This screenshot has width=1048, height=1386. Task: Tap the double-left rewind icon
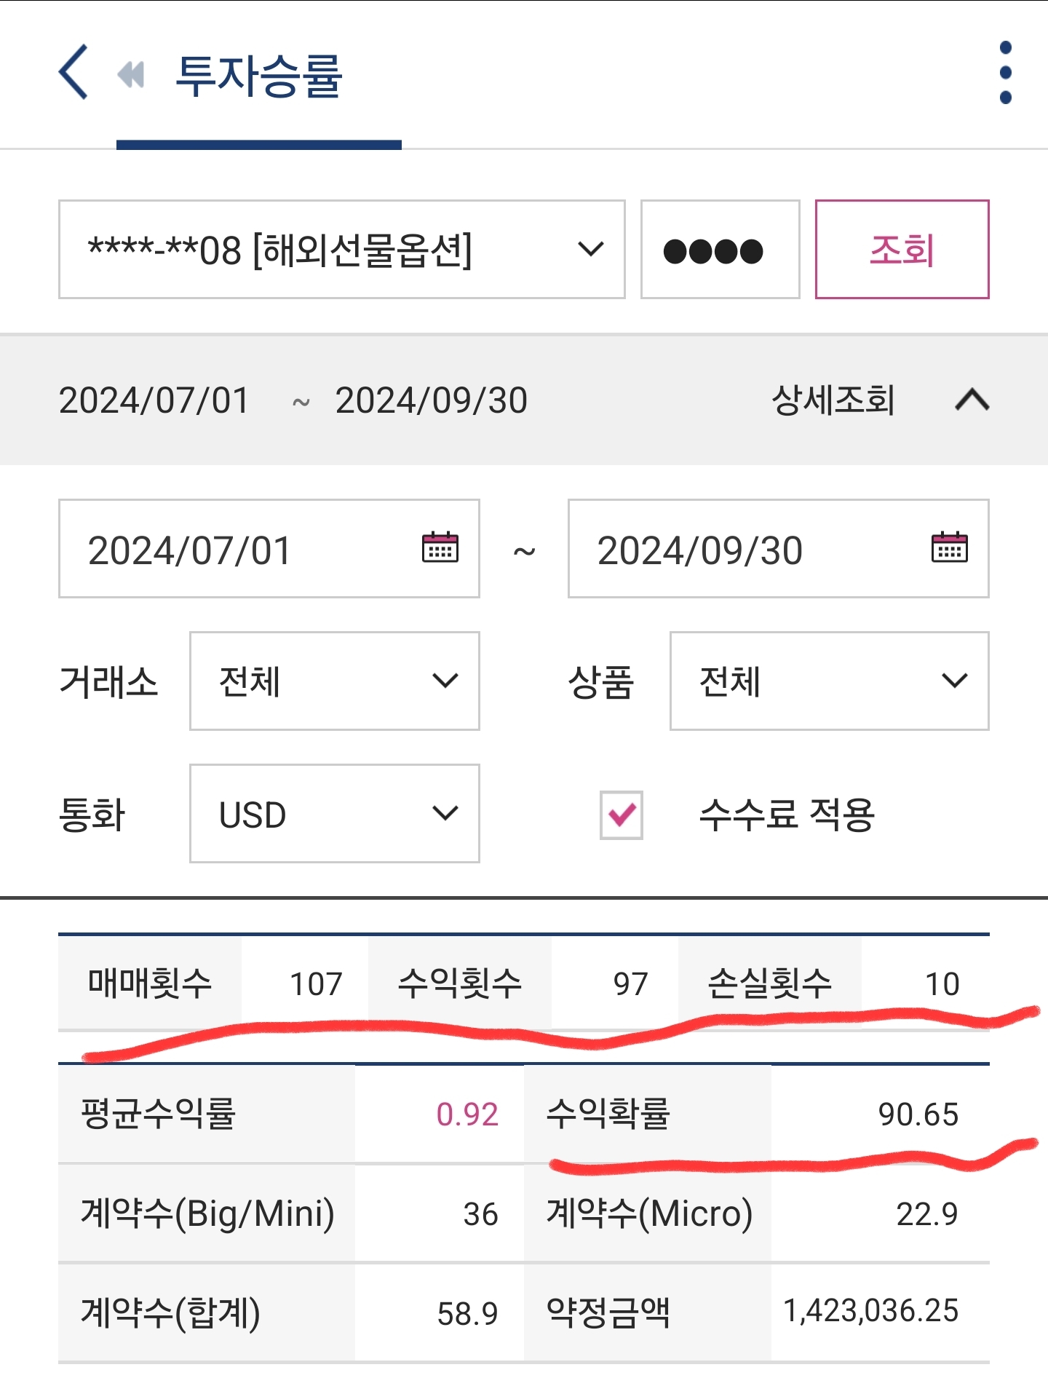coord(131,74)
